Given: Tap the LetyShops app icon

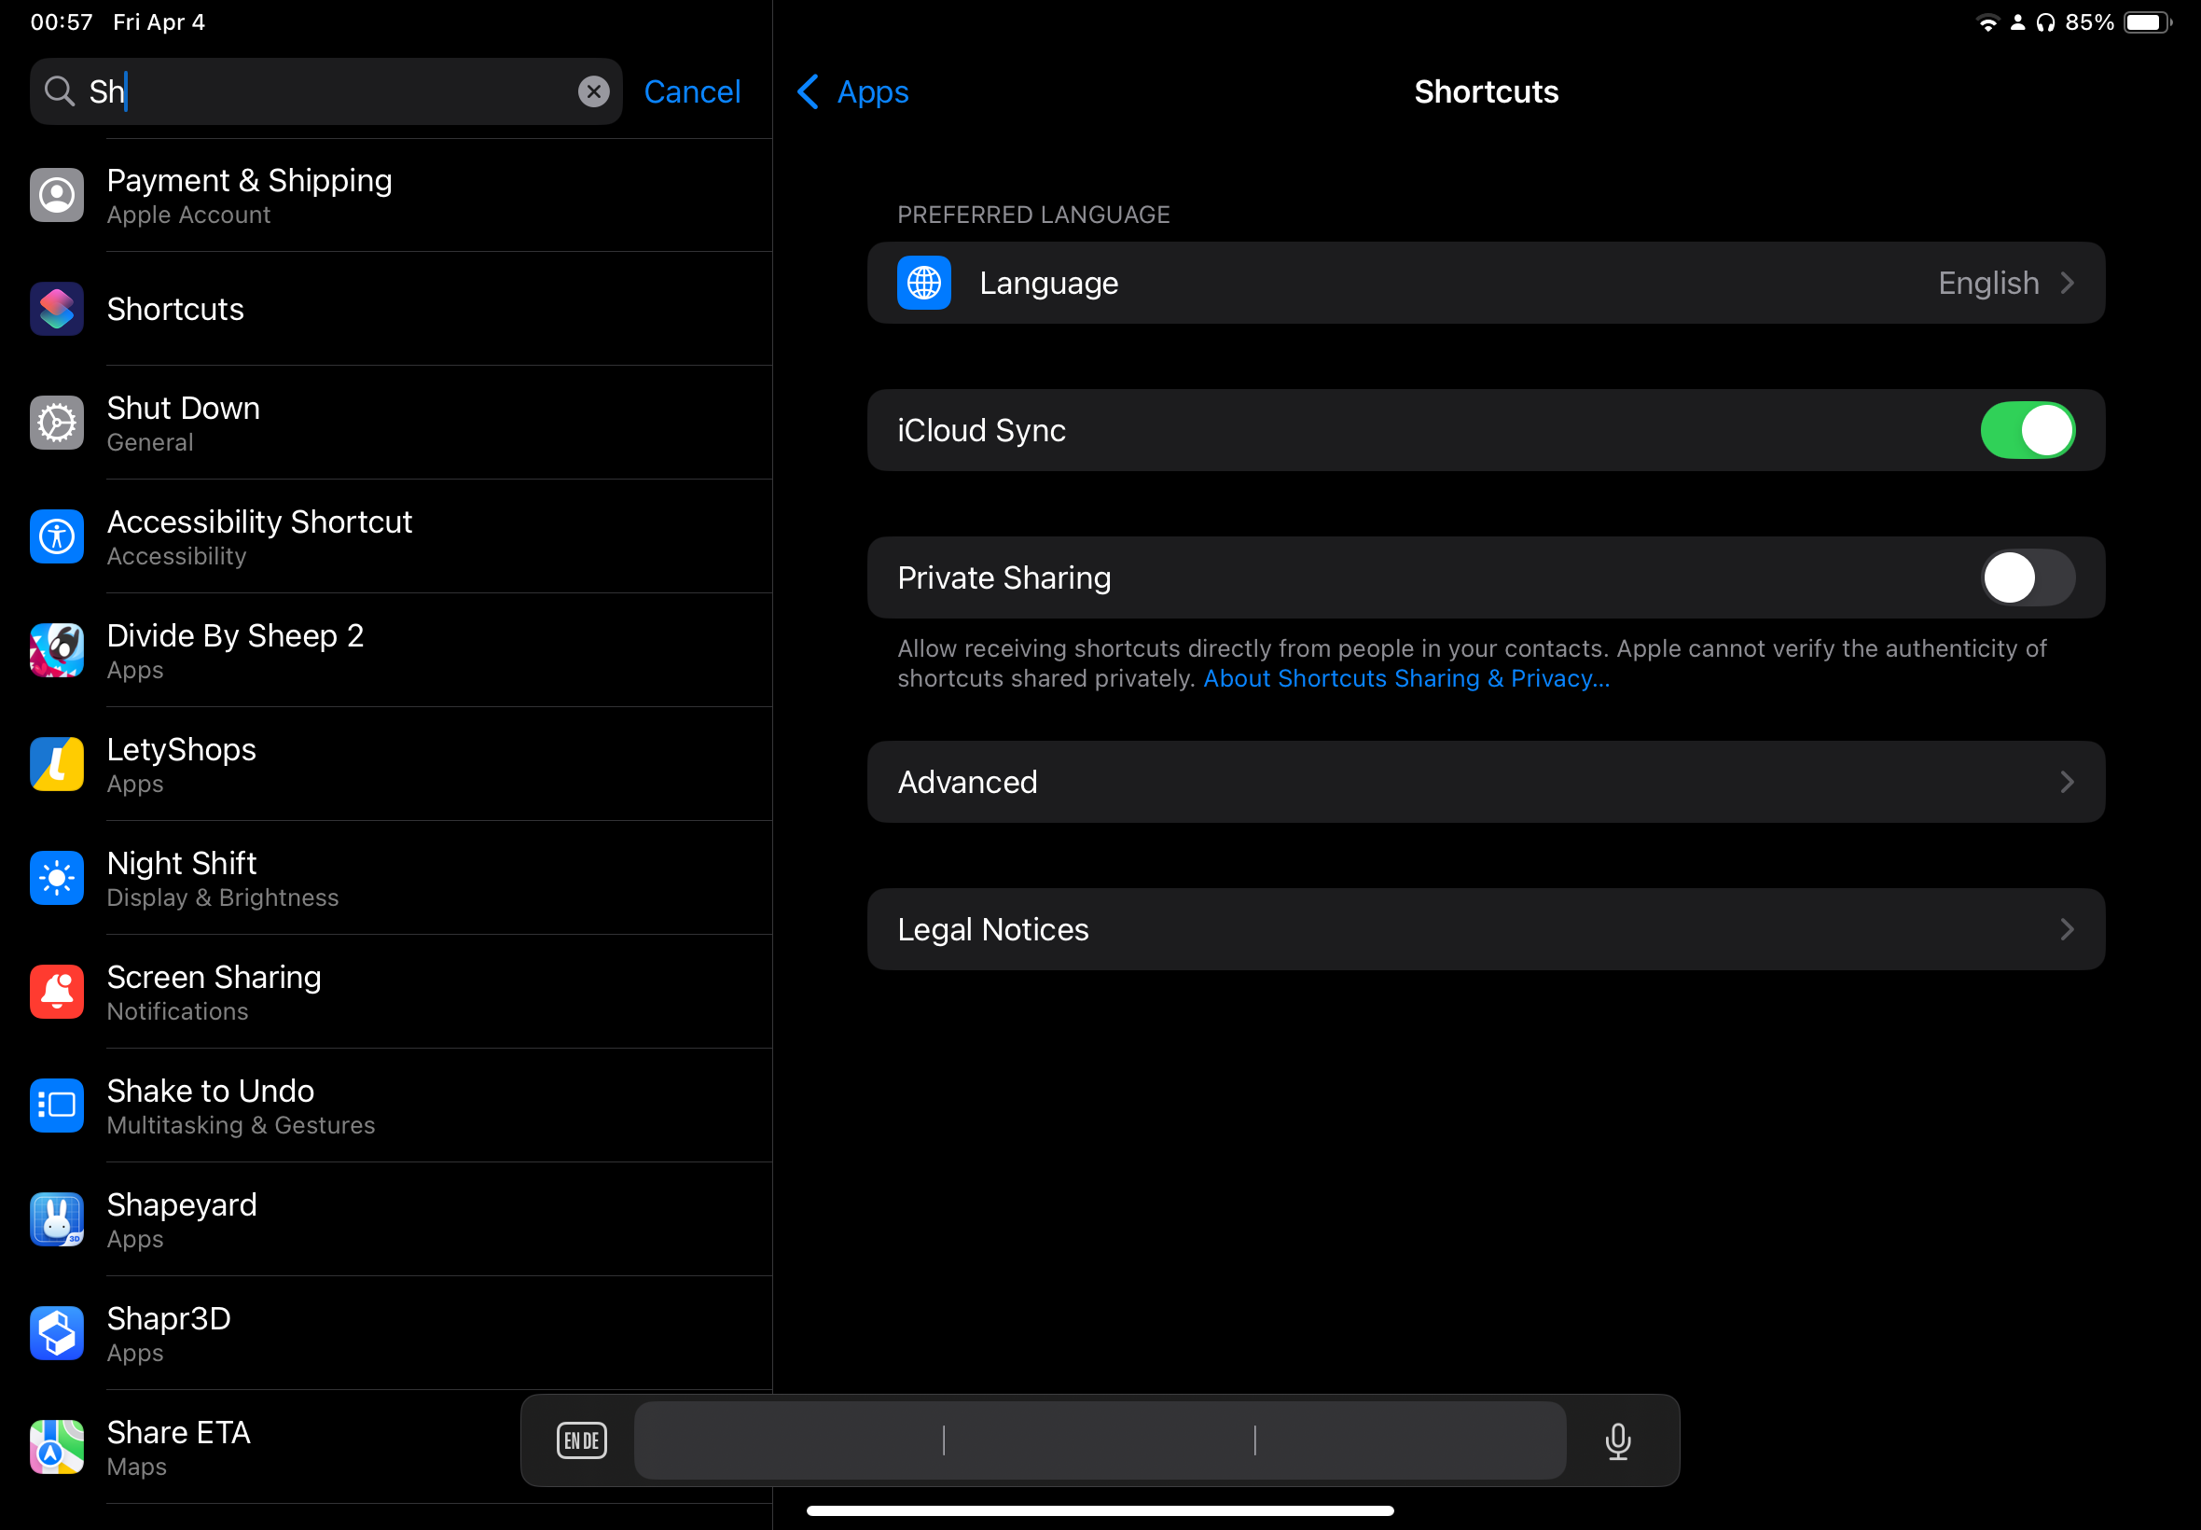Looking at the screenshot, I should [x=57, y=764].
